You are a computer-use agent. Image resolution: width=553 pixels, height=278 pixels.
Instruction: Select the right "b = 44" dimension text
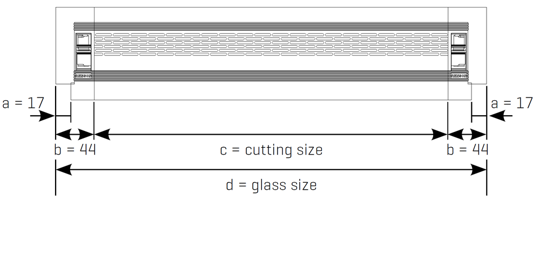click(x=467, y=149)
